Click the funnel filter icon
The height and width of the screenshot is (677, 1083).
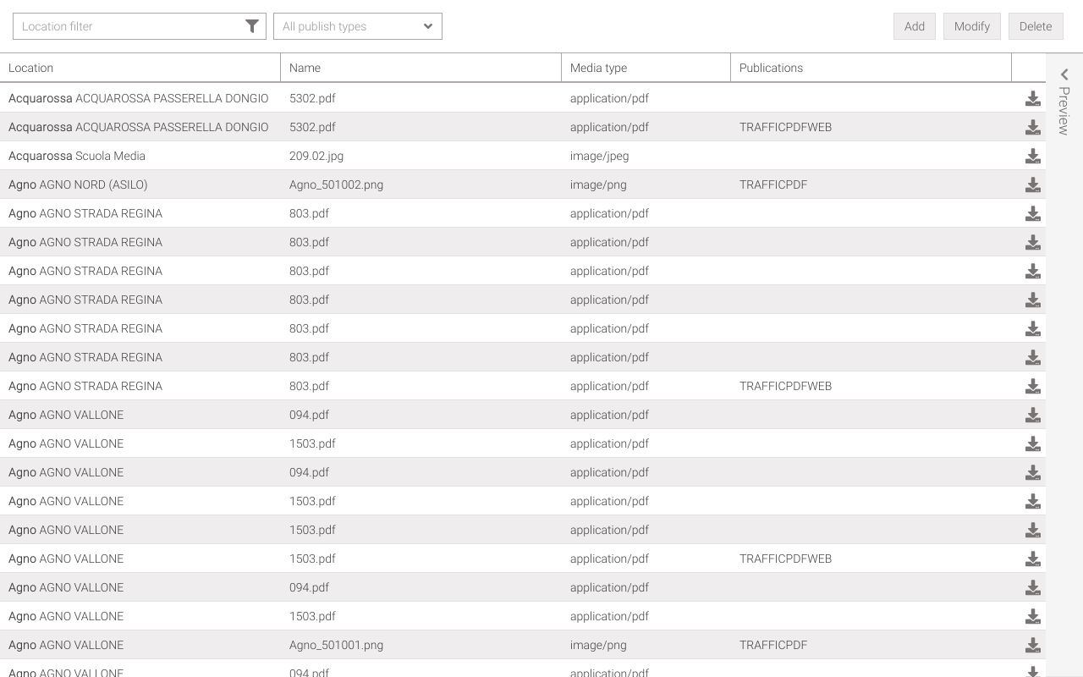coord(251,26)
